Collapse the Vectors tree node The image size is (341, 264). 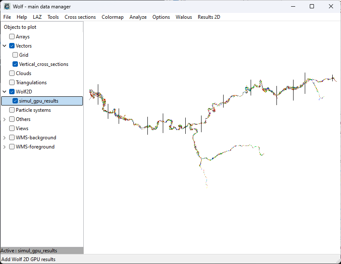[5, 46]
